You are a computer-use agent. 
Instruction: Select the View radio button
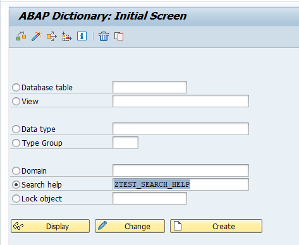tap(16, 101)
